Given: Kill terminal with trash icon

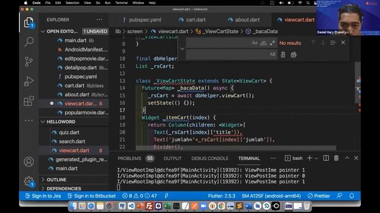Looking at the screenshot, I should click(336, 158).
